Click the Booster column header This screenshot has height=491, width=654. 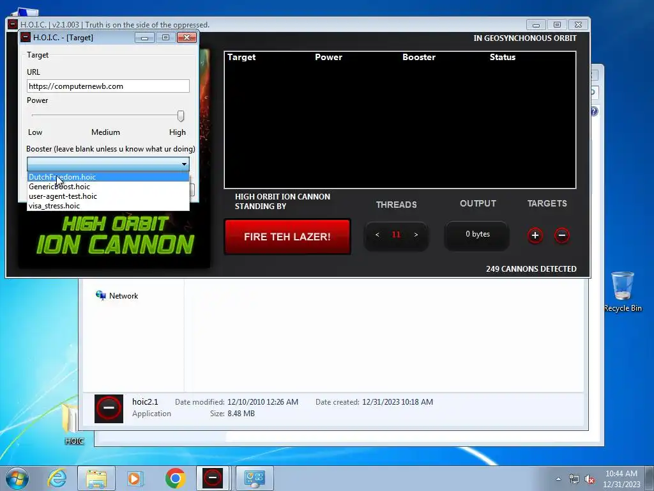click(x=419, y=57)
